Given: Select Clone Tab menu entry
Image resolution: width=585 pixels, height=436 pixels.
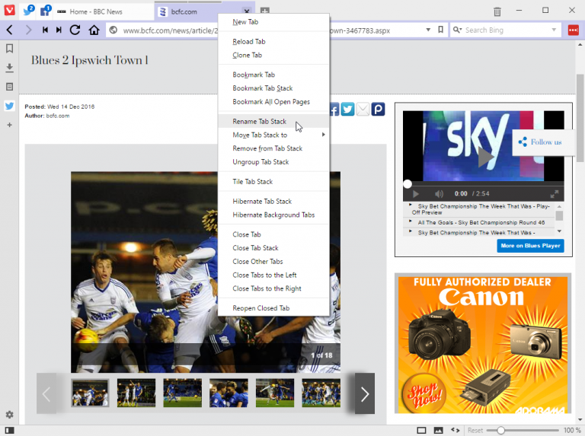Looking at the screenshot, I should pyautogui.click(x=273, y=55).
